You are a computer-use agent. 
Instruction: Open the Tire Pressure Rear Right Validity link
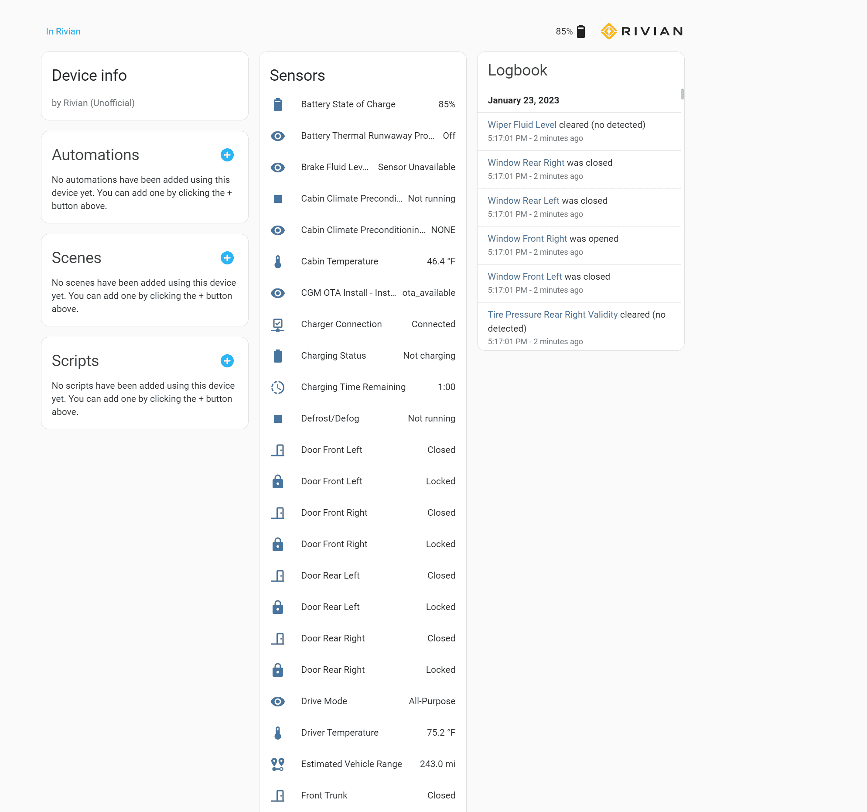click(x=553, y=315)
